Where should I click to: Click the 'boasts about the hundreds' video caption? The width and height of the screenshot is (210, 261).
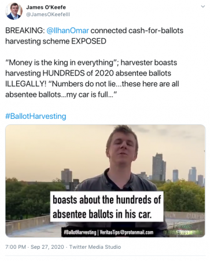pos(107,206)
